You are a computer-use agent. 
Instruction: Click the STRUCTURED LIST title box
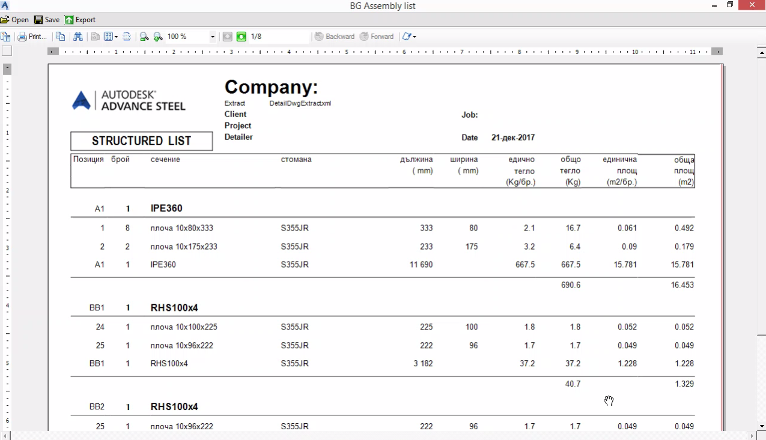(x=142, y=141)
